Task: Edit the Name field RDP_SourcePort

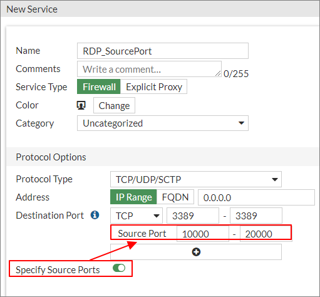Action: coord(163,51)
